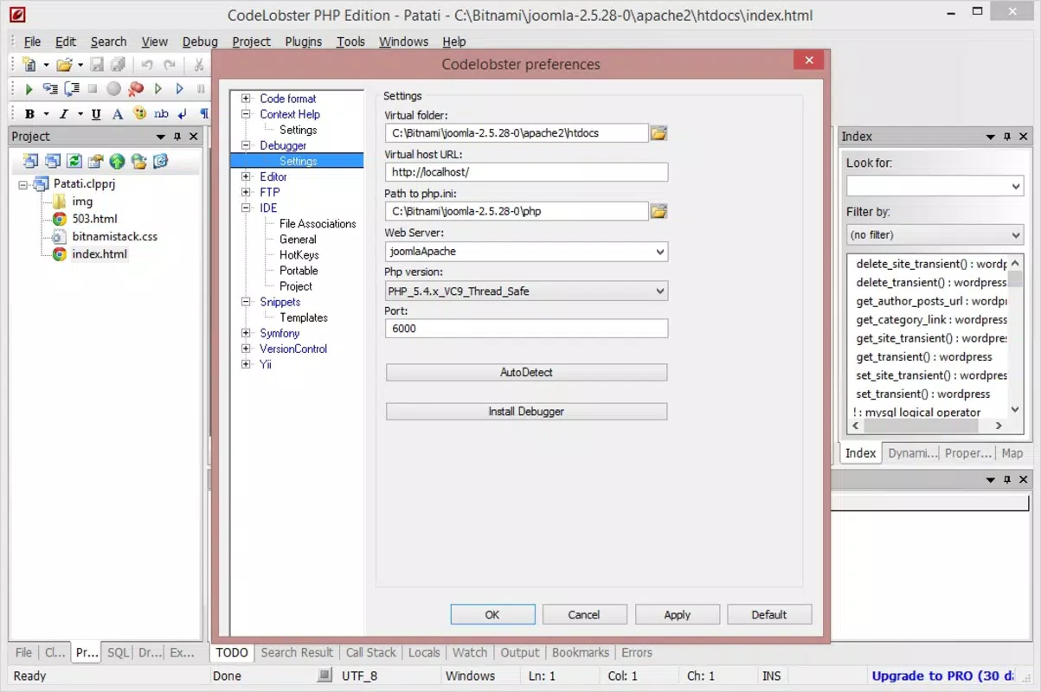Click the AutoDetect button
This screenshot has width=1041, height=692.
point(526,372)
